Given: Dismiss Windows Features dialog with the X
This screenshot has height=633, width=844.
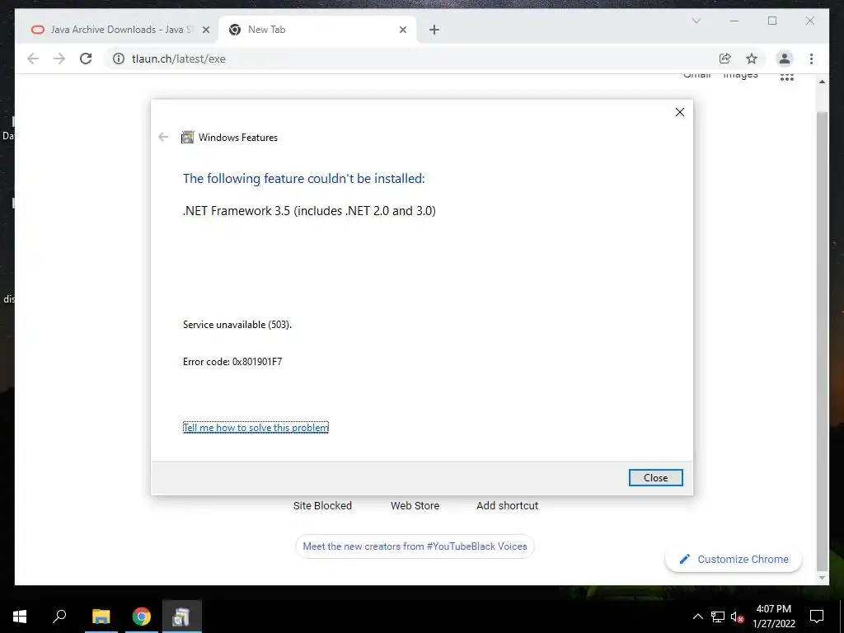Looking at the screenshot, I should point(680,112).
